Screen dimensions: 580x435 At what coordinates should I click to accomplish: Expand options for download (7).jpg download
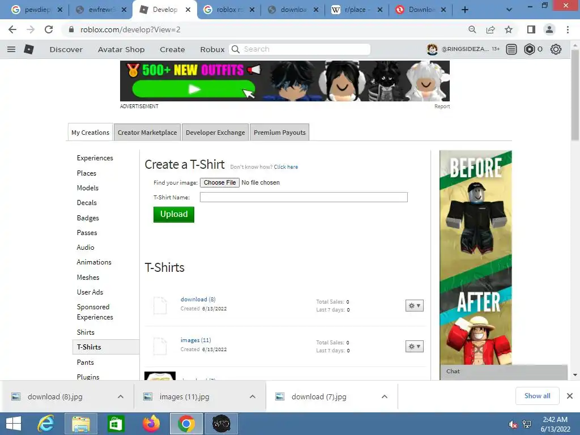click(385, 396)
